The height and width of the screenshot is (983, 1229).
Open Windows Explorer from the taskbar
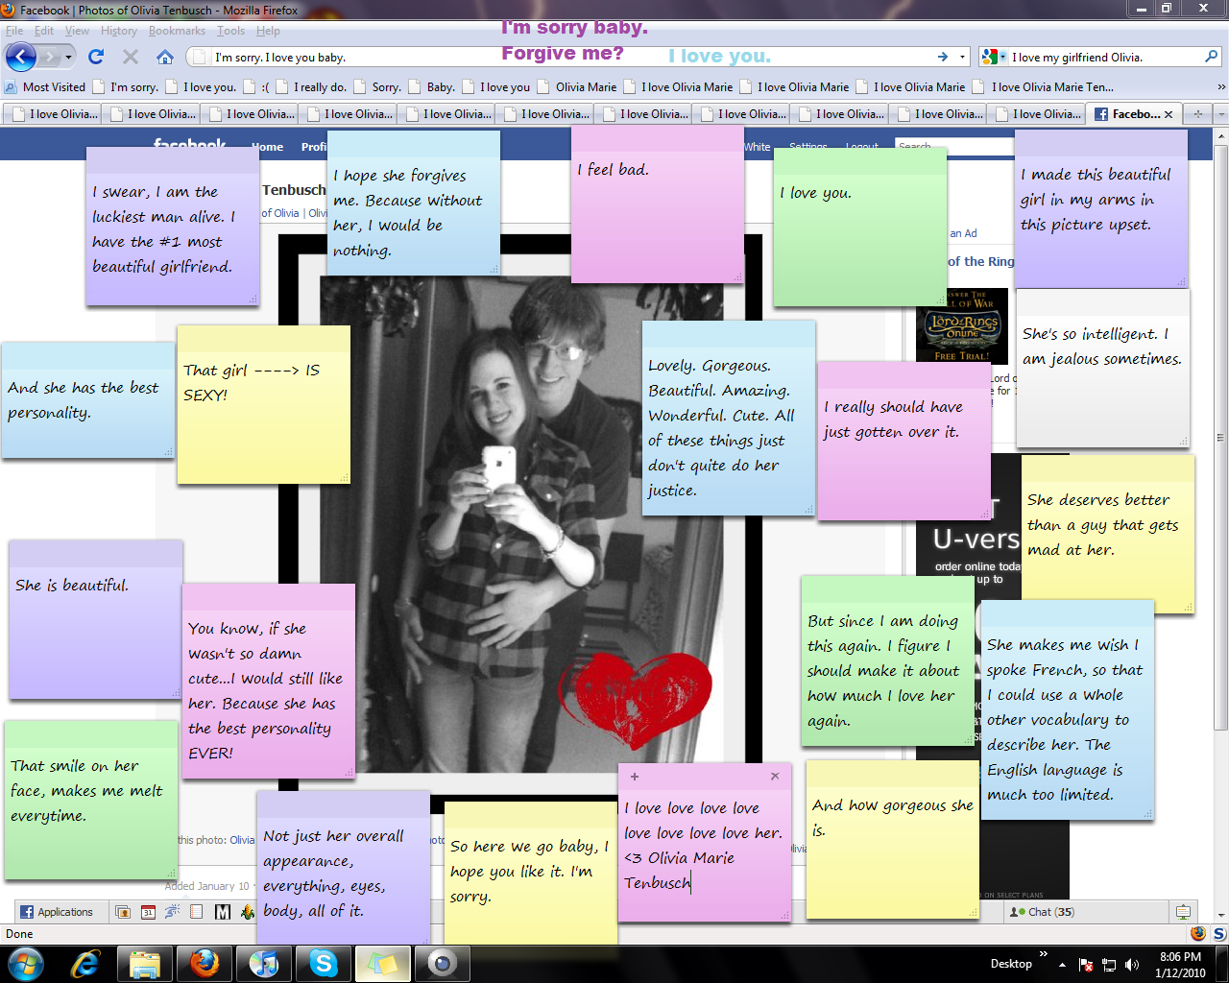click(145, 964)
